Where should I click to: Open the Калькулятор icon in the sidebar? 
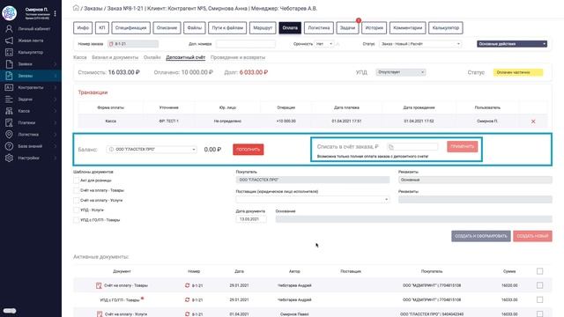click(x=9, y=53)
